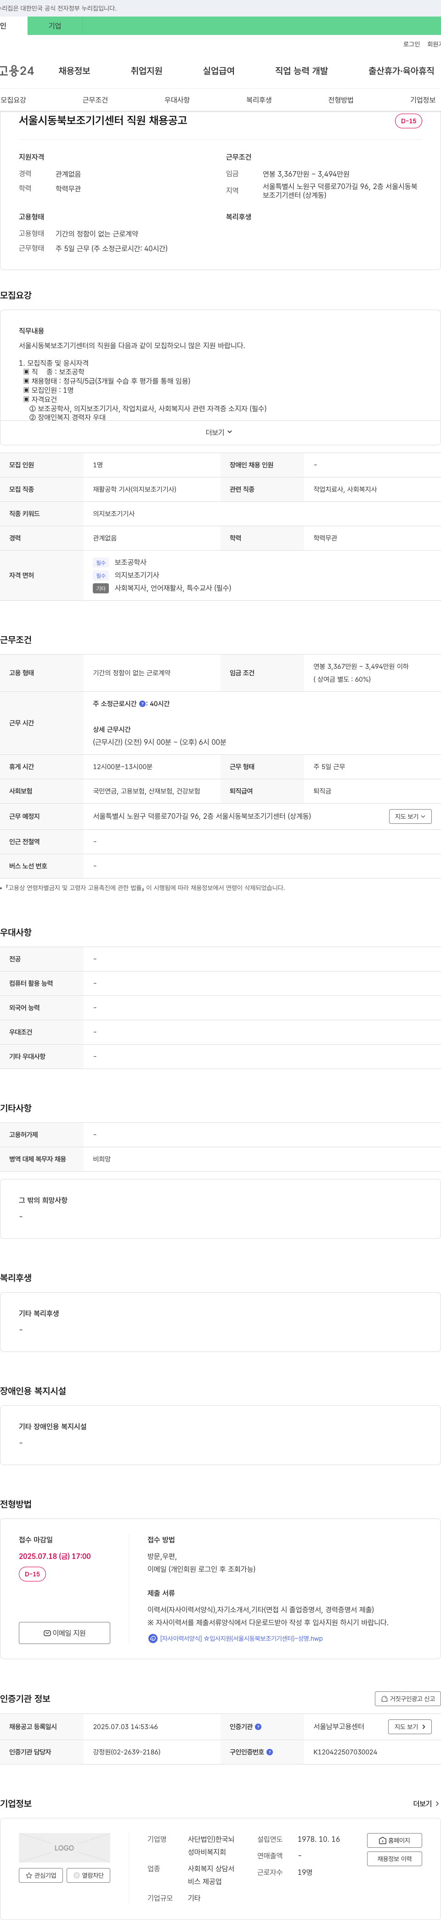Click the job title 서울시동북보조기기센터 직원 채용공고
The height and width of the screenshot is (1920, 441).
(103, 120)
